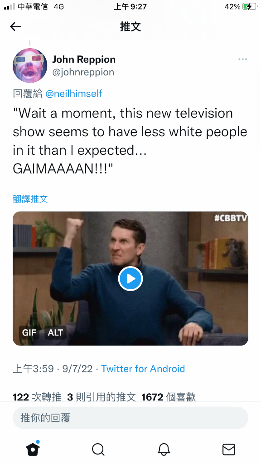261x465 pixels.
Task: Open the messages envelope tab
Action: coord(229,449)
